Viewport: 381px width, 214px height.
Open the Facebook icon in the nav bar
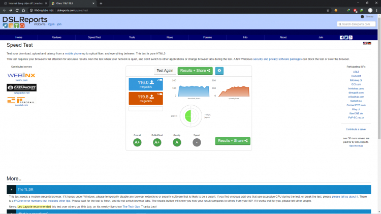342,38
